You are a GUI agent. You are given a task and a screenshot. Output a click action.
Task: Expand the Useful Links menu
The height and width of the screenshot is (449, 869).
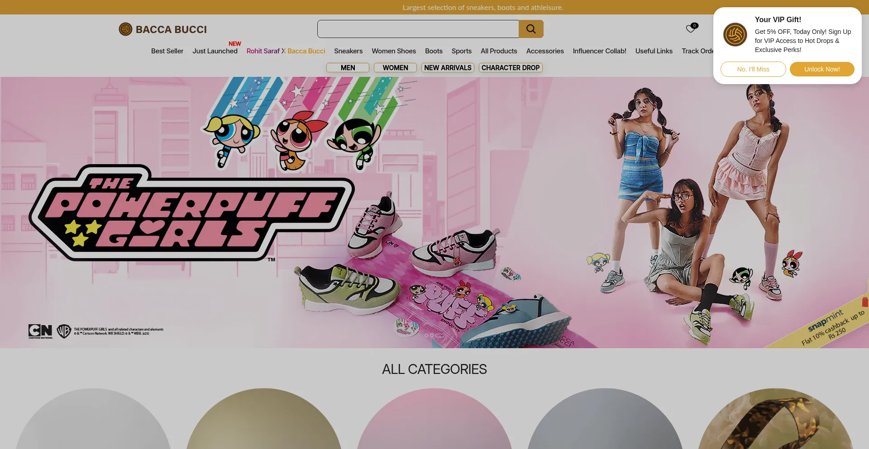click(654, 51)
